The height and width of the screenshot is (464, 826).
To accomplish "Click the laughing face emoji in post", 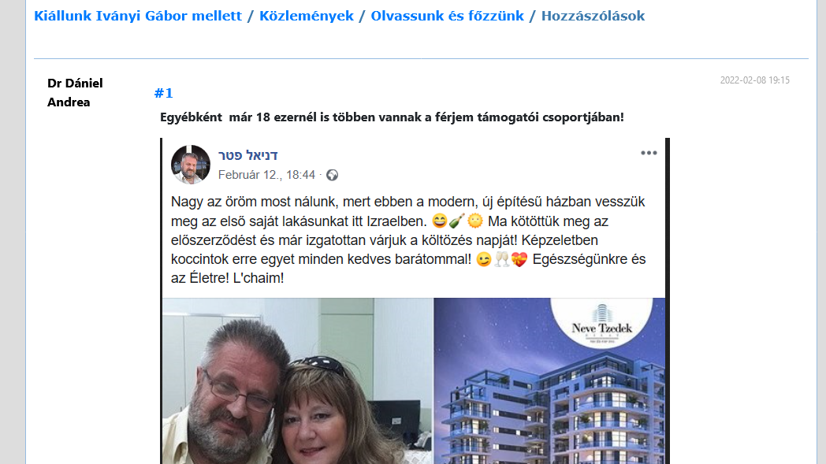I will pyautogui.click(x=439, y=221).
